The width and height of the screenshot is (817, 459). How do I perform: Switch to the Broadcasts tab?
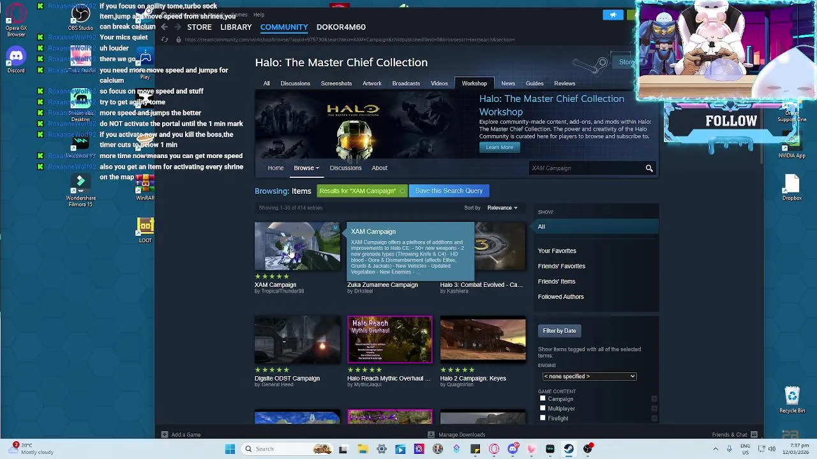tap(406, 84)
